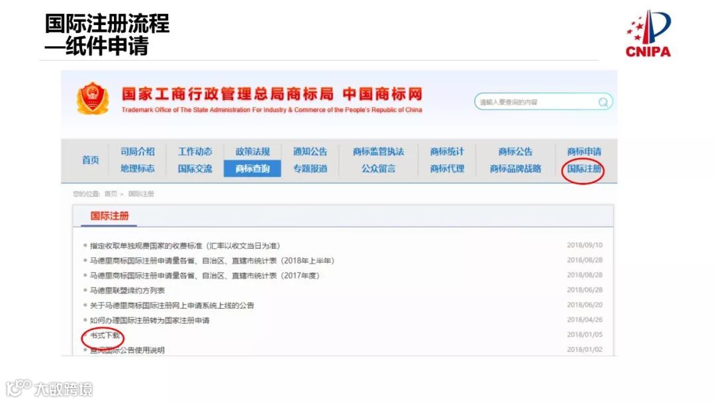This screenshot has width=715, height=402.
Task: Click the date 2018/01/05
Action: click(585, 335)
